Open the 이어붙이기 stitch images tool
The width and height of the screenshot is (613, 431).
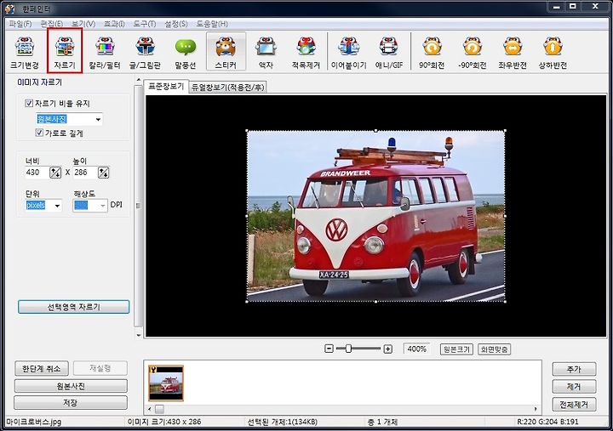[x=349, y=53]
